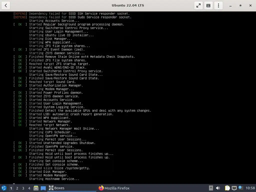Click 'Finished Set console scheme.' line
The height and width of the screenshot is (192, 256).
pyautogui.click(x=54, y=164)
